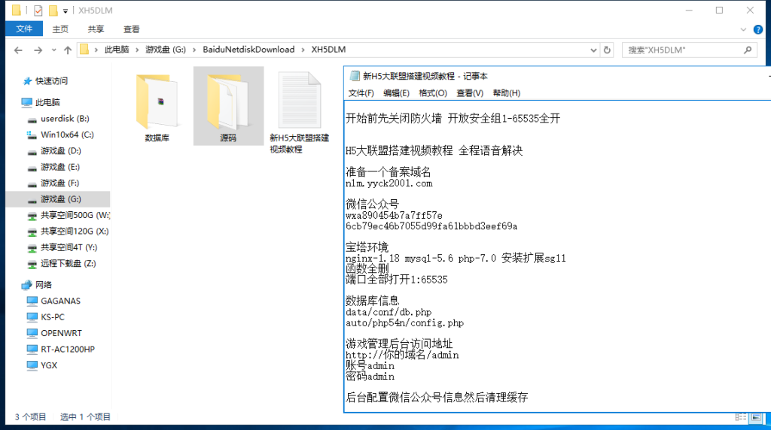Click the Notepad title bar icon
This screenshot has width=771, height=430.
354,76
